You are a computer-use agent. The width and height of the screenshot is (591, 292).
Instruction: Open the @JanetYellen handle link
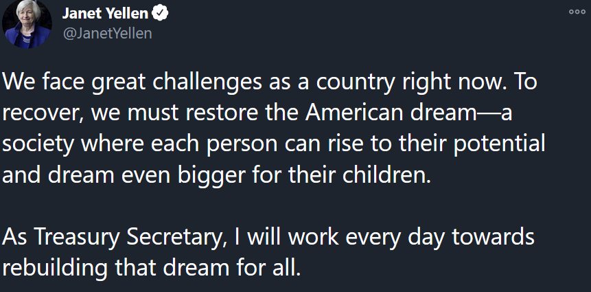106,33
